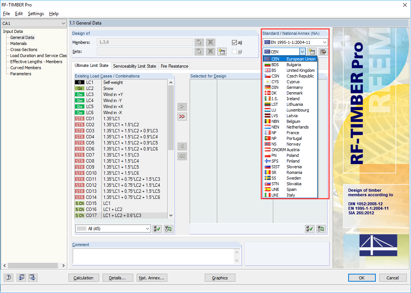Toggle the Members All checkbox
Image resolution: width=411 pixels, height=293 pixels.
click(x=234, y=43)
